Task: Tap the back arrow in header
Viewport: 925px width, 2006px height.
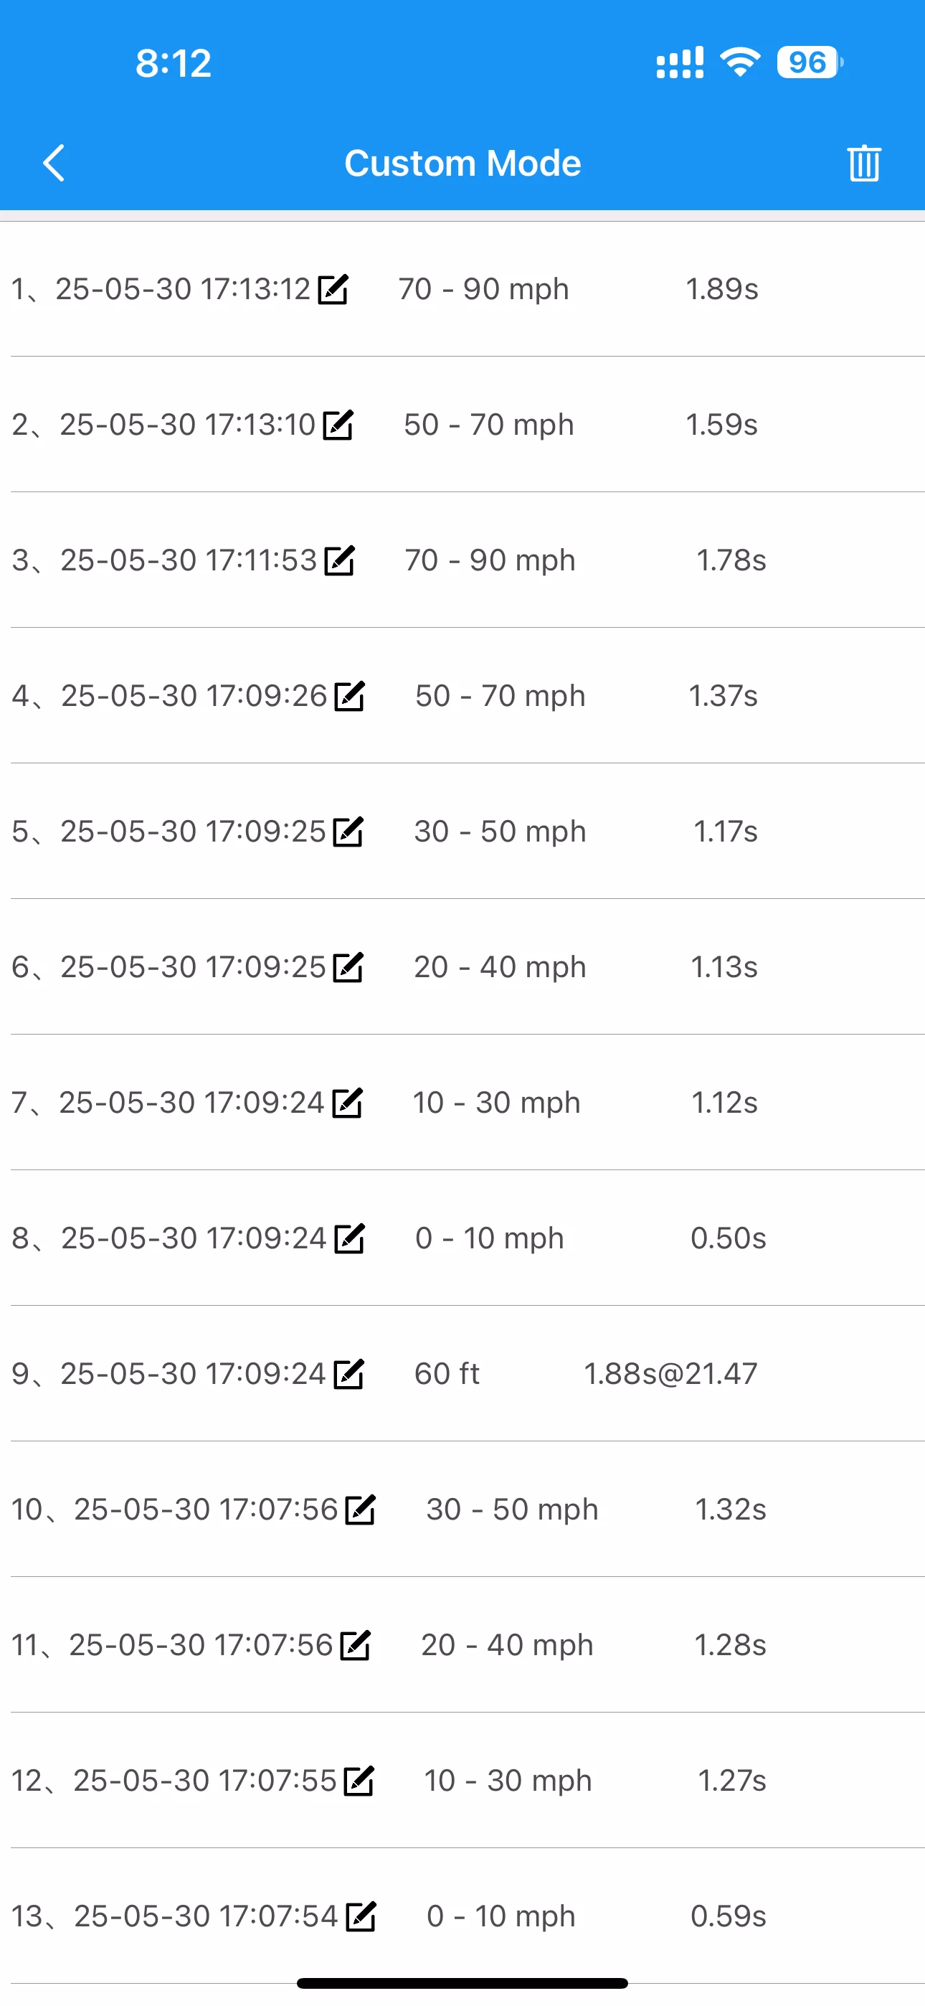Action: tap(53, 163)
